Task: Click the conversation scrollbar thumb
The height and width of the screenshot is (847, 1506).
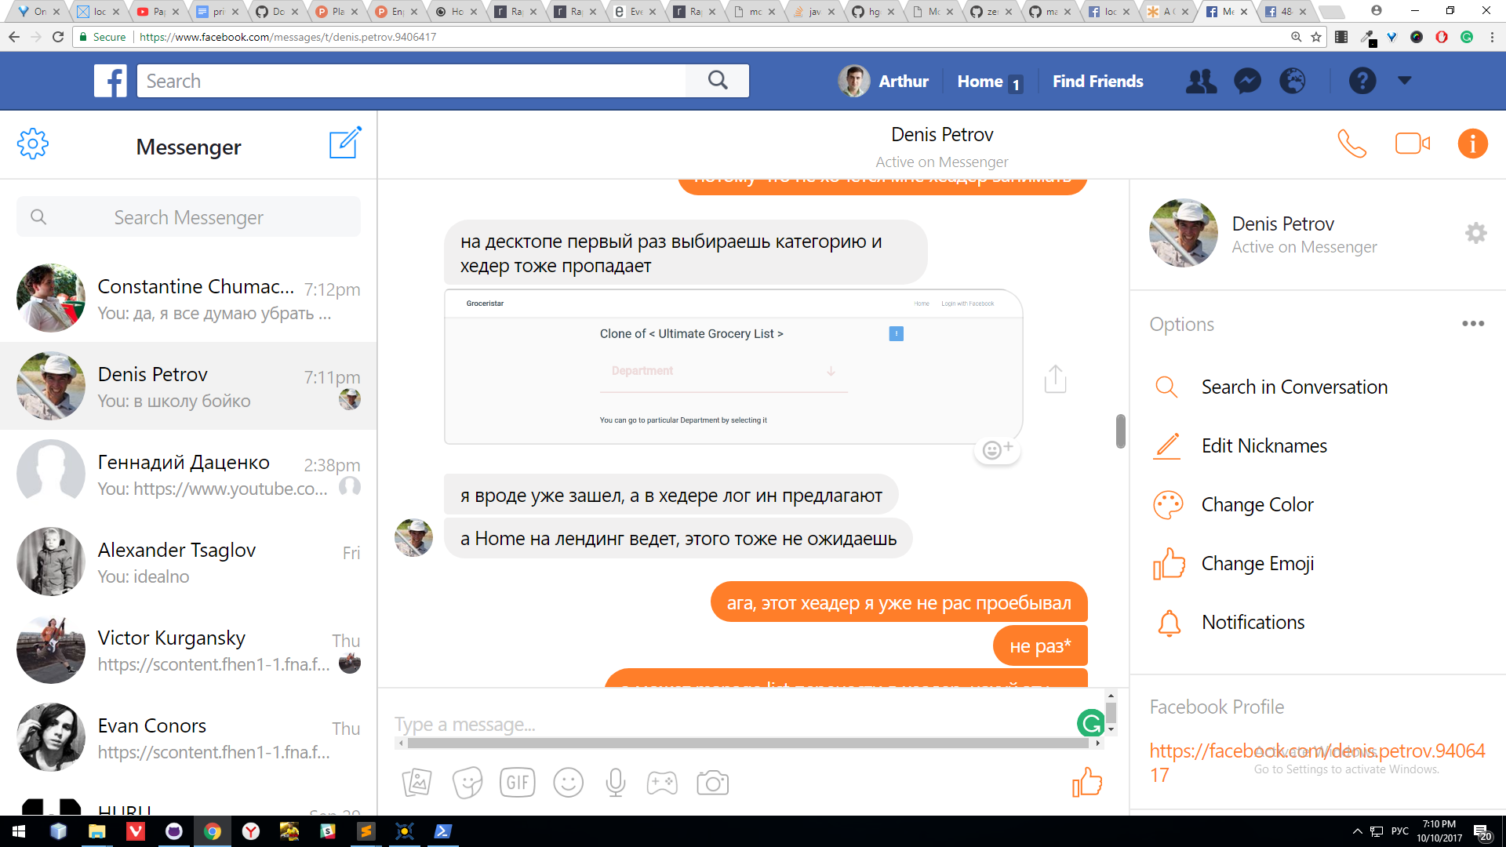Action: pyautogui.click(x=1120, y=431)
